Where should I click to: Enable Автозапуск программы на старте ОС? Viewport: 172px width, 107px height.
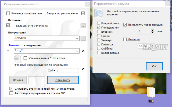click(x=11, y=93)
